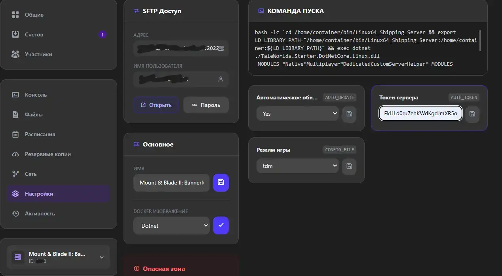502x276 pixels.
Task: Save the game mode disk icon
Action: tap(349, 166)
